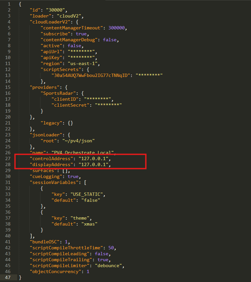The width and height of the screenshot is (251, 282).
Task: Click the "scriptSecrets" key
Action: tap(61, 69)
